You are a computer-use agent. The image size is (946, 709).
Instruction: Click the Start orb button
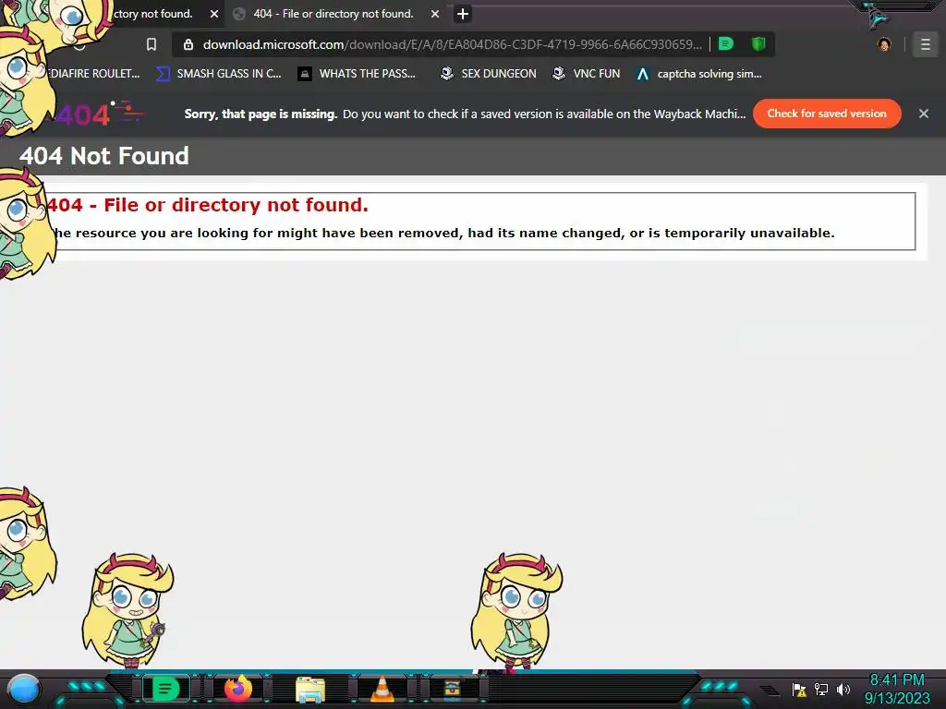24,689
